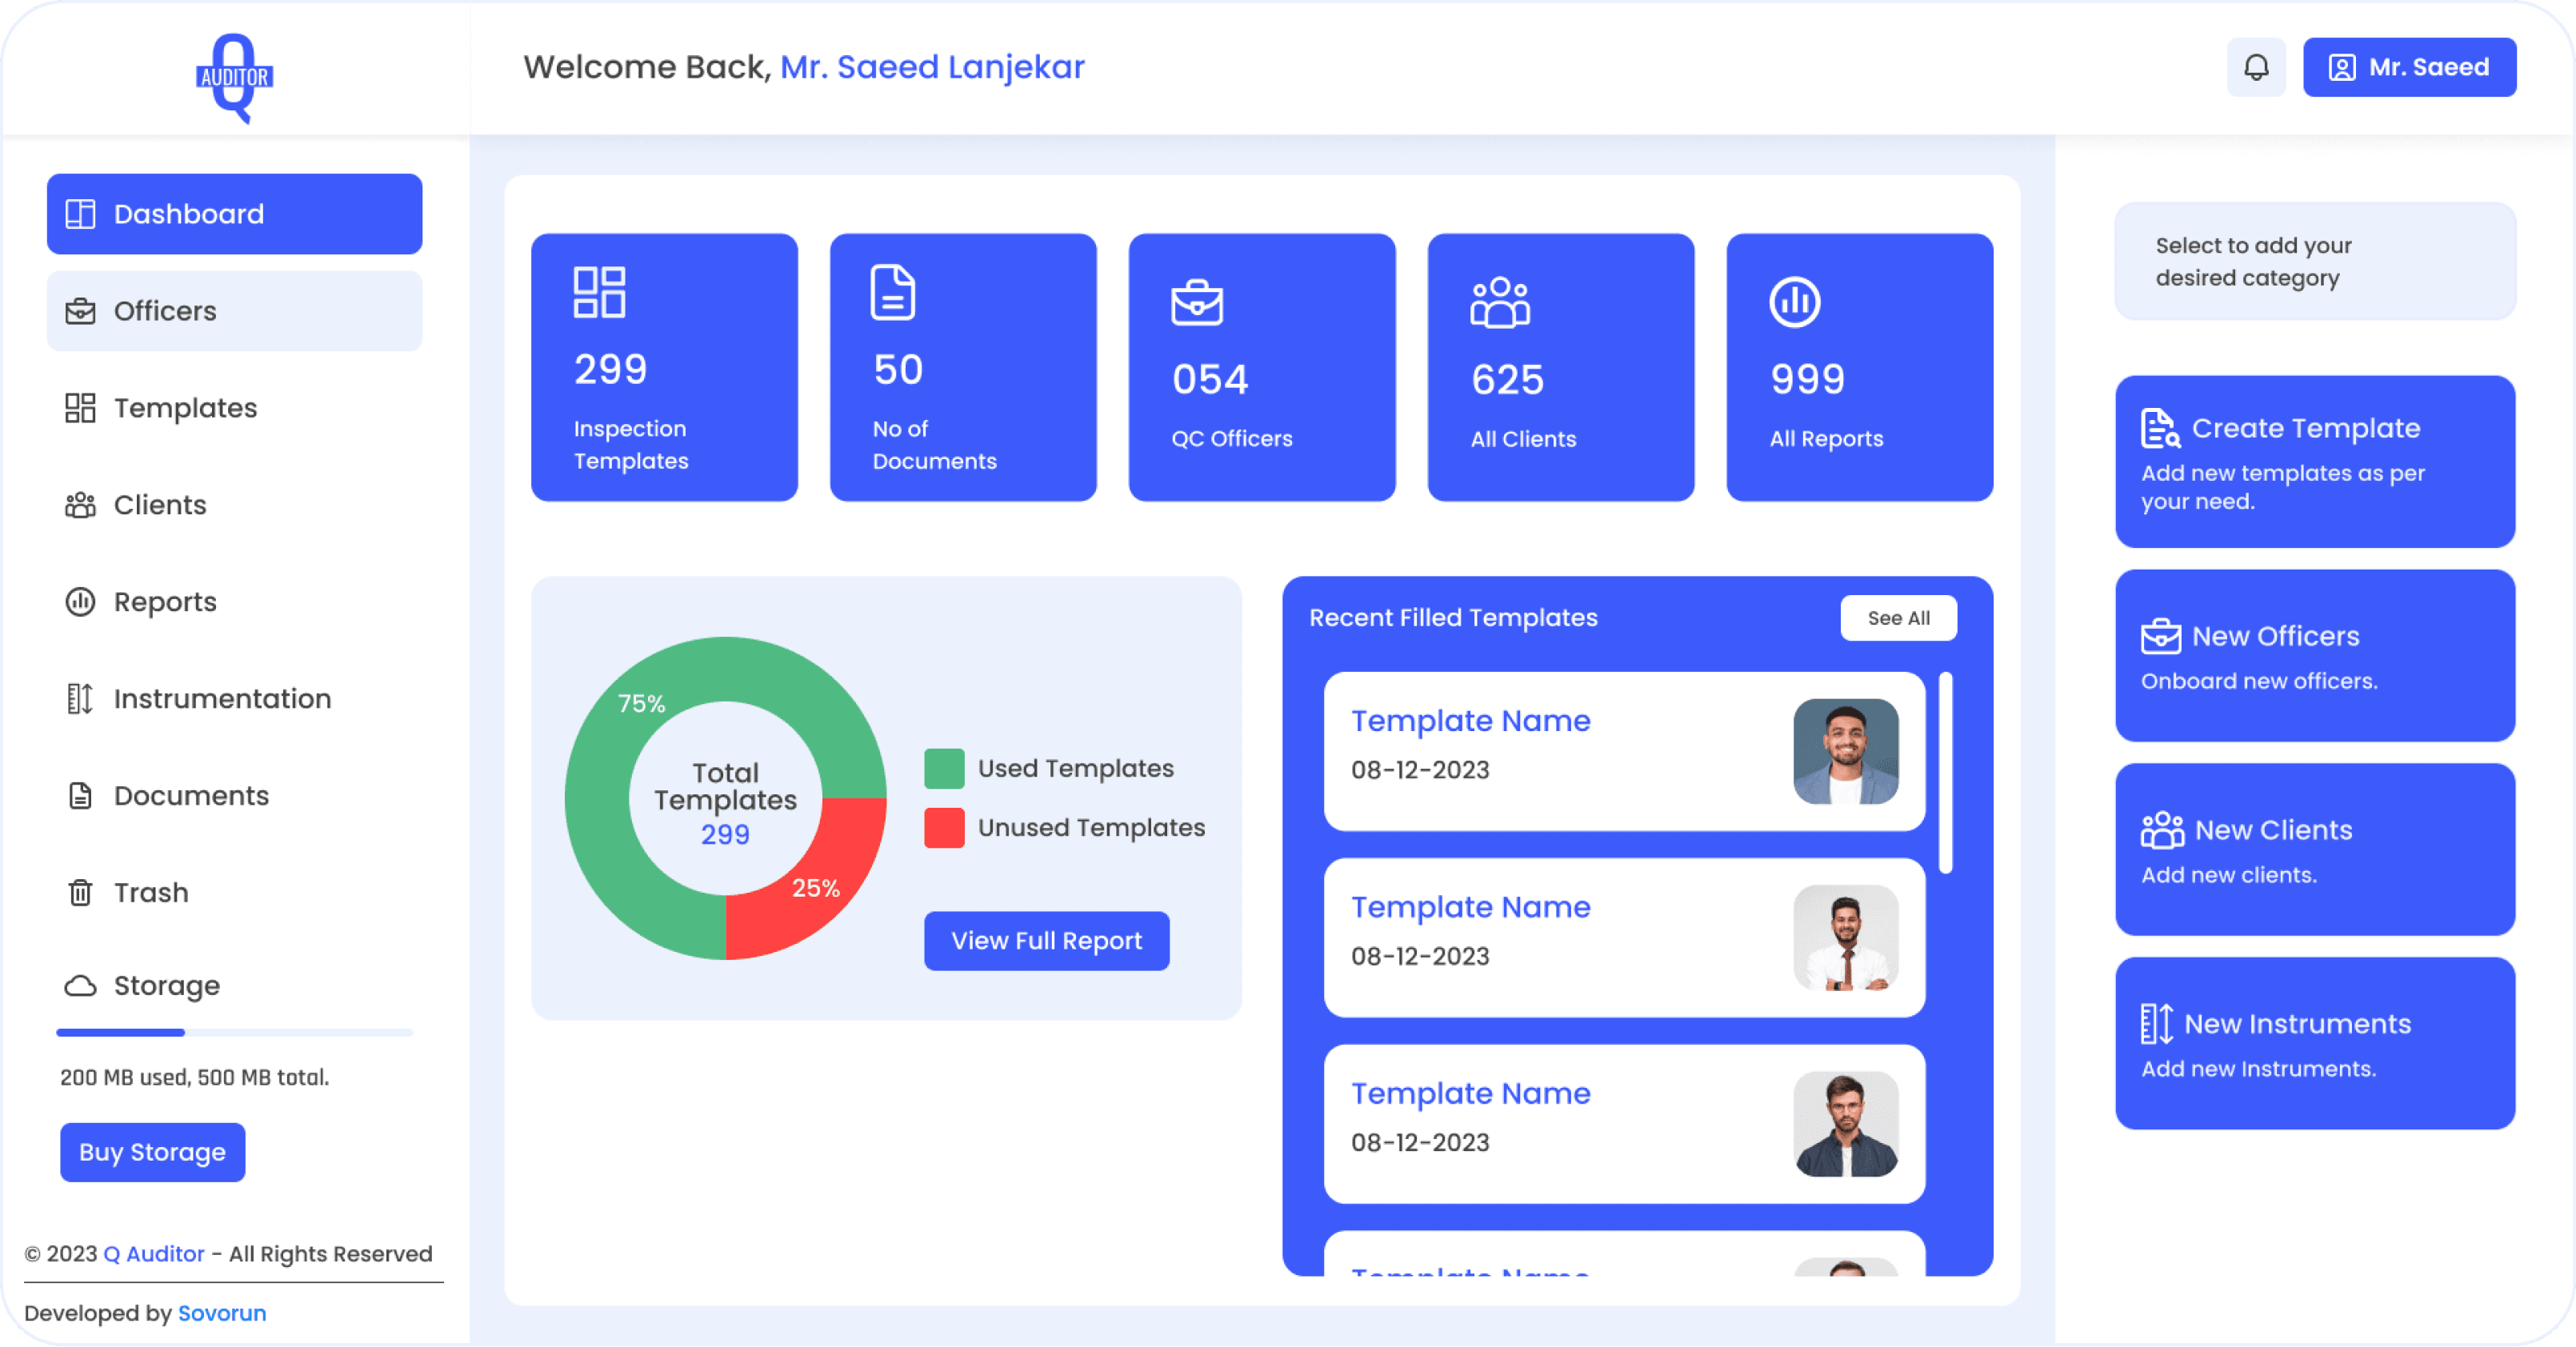This screenshot has width=2576, height=1347.
Task: Click the Create Template card
Action: pos(2314,461)
